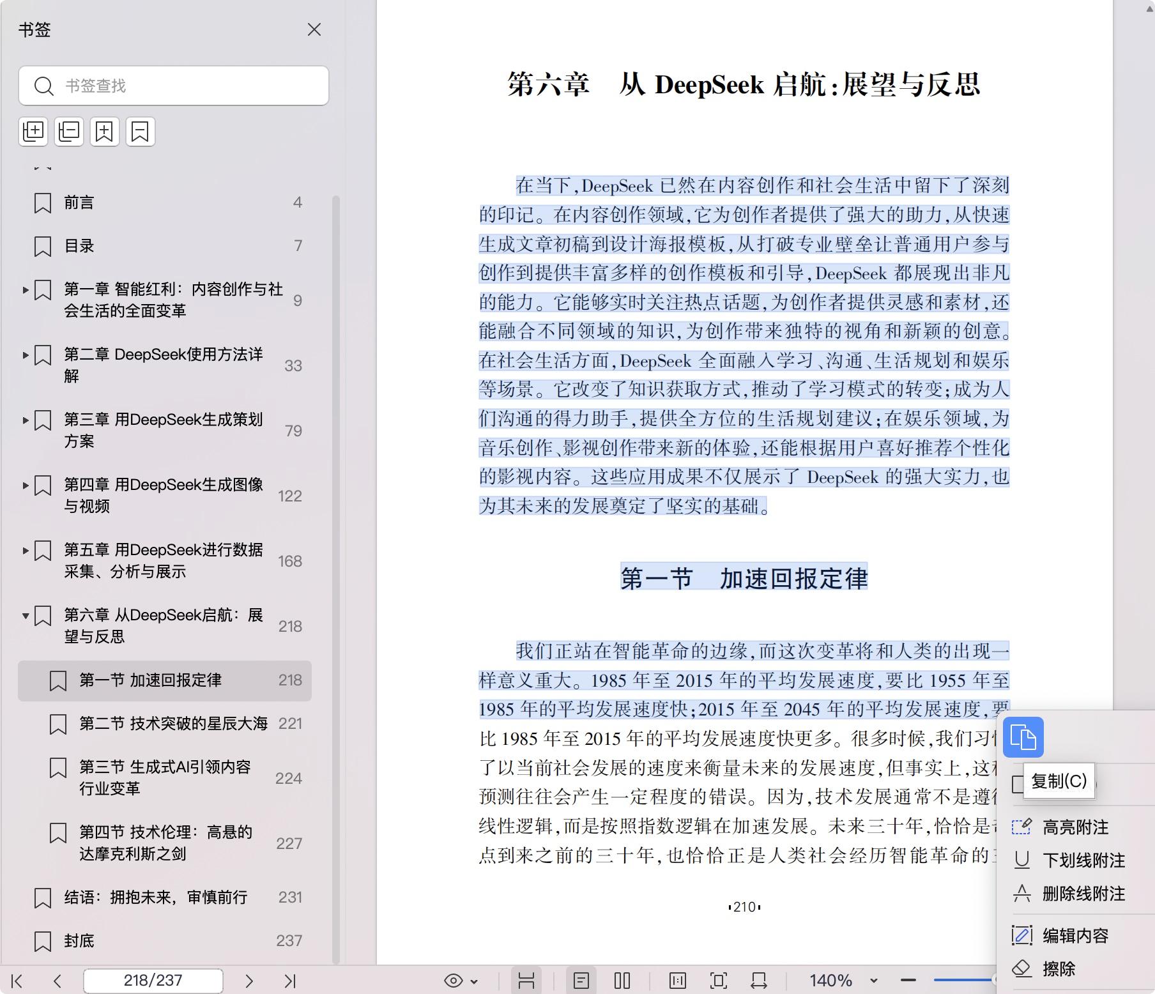Expand the 第四章 用DeepSeek生成图像与视频 bookmark

[26, 486]
